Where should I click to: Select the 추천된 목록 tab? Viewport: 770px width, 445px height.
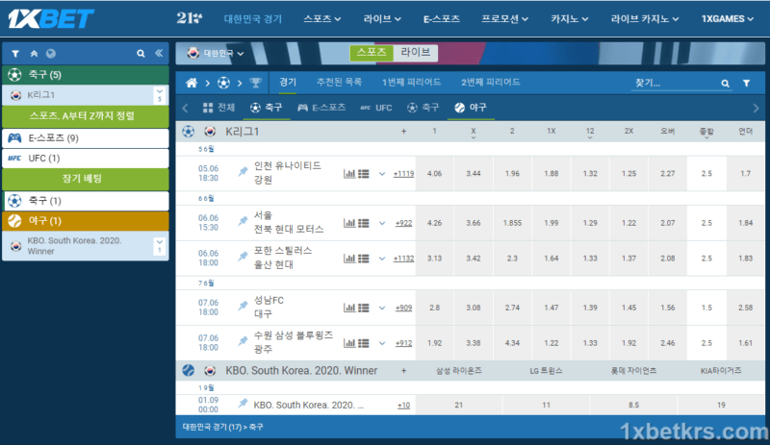[340, 83]
